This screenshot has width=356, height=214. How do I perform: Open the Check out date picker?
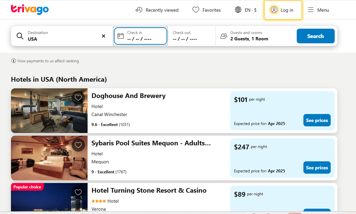coord(191,36)
